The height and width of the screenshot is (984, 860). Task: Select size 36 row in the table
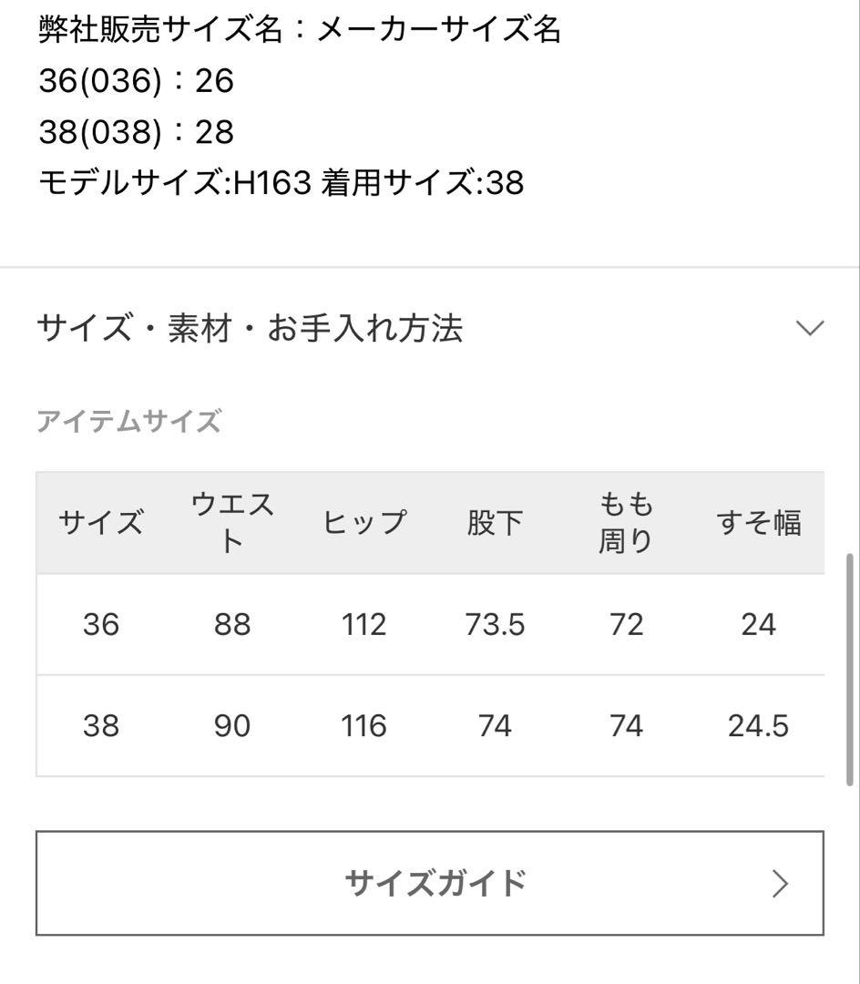pos(99,625)
